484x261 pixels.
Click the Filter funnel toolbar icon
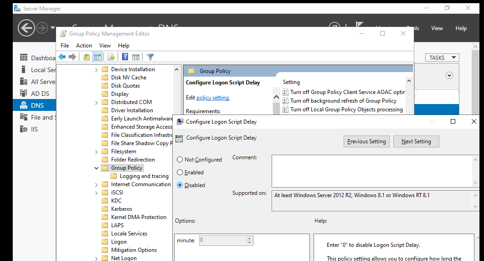point(150,57)
